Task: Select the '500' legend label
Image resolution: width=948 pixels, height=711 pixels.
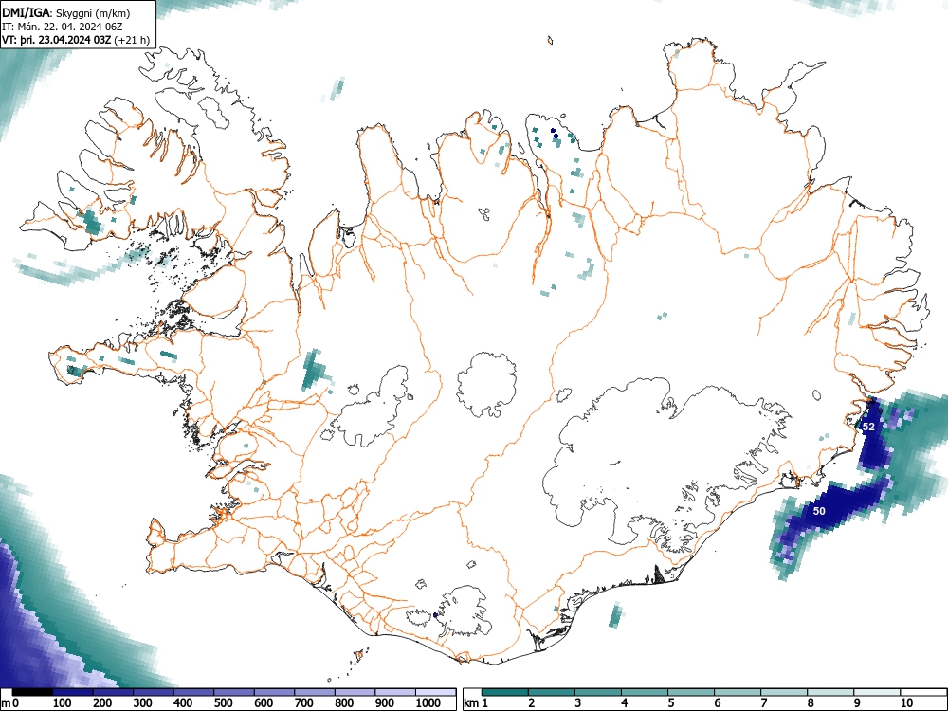Action: click(223, 703)
